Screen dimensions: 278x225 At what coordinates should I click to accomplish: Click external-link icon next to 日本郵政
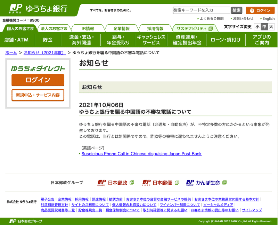(132, 183)
